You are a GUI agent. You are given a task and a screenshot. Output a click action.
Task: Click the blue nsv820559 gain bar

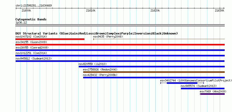[152, 67]
